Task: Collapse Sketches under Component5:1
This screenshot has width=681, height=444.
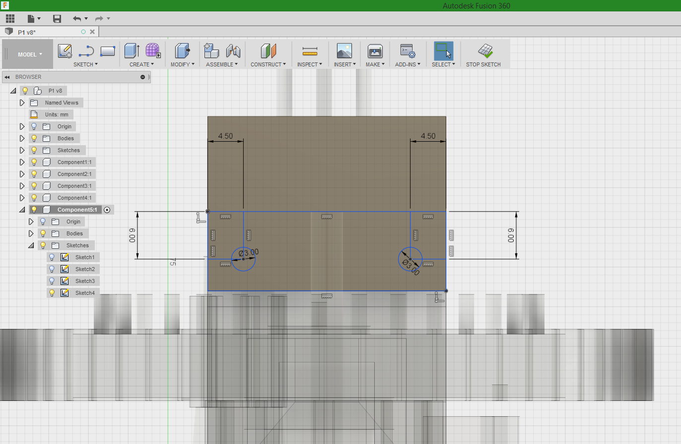Action: coord(31,245)
